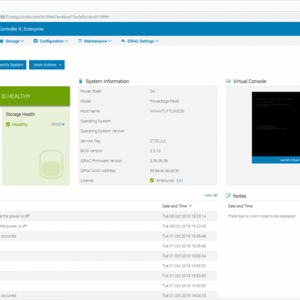Sort by Date and Time column chevron
This screenshot has width=300, height=300.
click(190, 206)
